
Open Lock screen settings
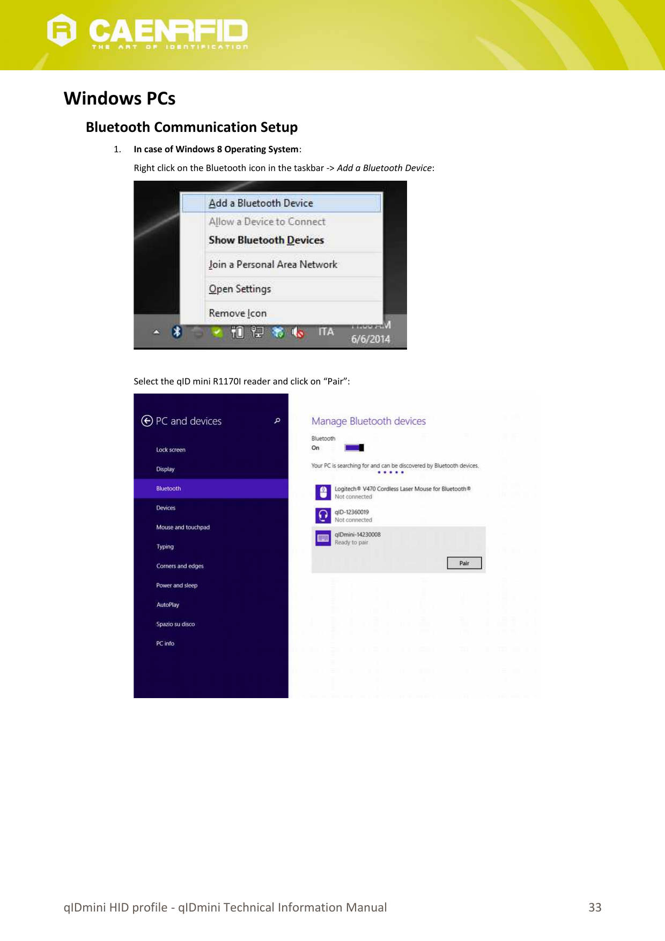point(211,450)
